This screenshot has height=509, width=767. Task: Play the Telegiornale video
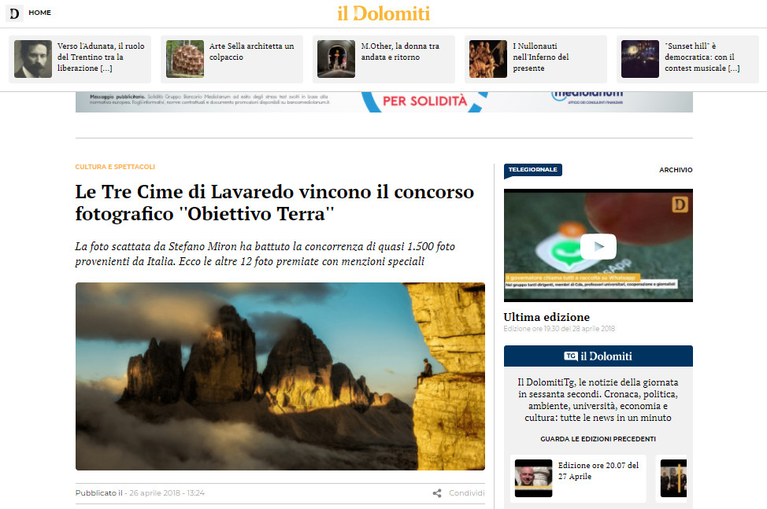598,246
